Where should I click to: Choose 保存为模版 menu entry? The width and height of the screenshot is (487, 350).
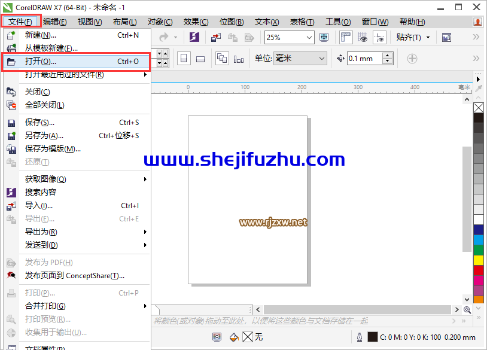[77, 149]
